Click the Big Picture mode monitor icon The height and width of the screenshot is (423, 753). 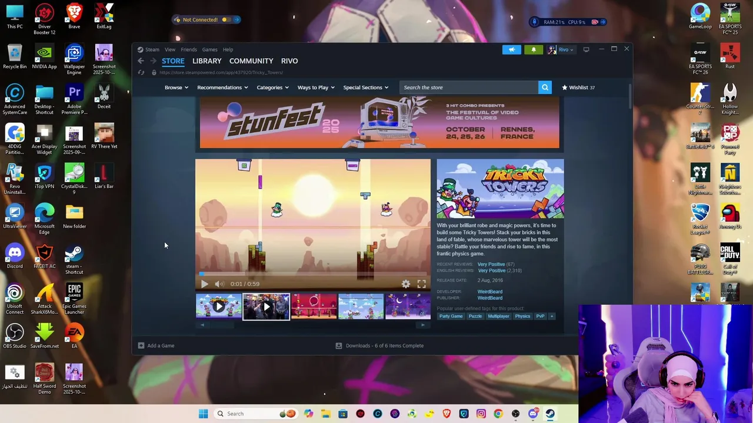point(586,49)
